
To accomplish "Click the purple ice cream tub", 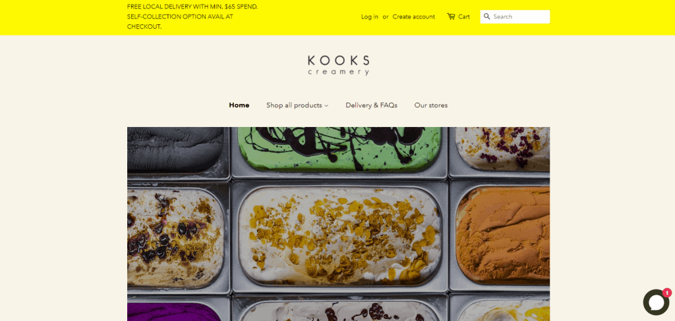I will coord(174,312).
